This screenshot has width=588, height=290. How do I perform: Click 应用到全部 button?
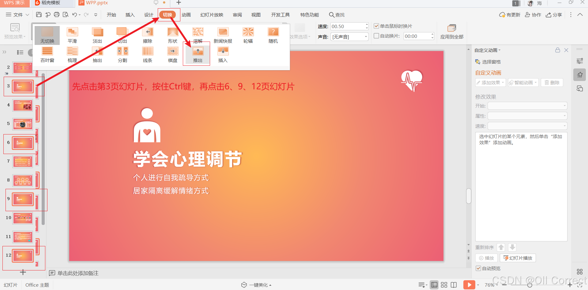pos(452,32)
